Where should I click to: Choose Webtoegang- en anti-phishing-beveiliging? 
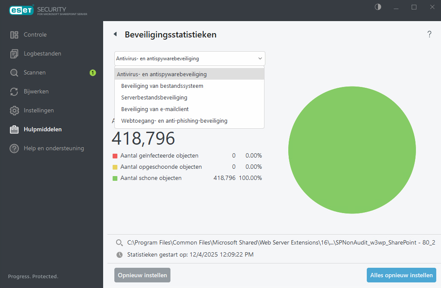point(174,121)
